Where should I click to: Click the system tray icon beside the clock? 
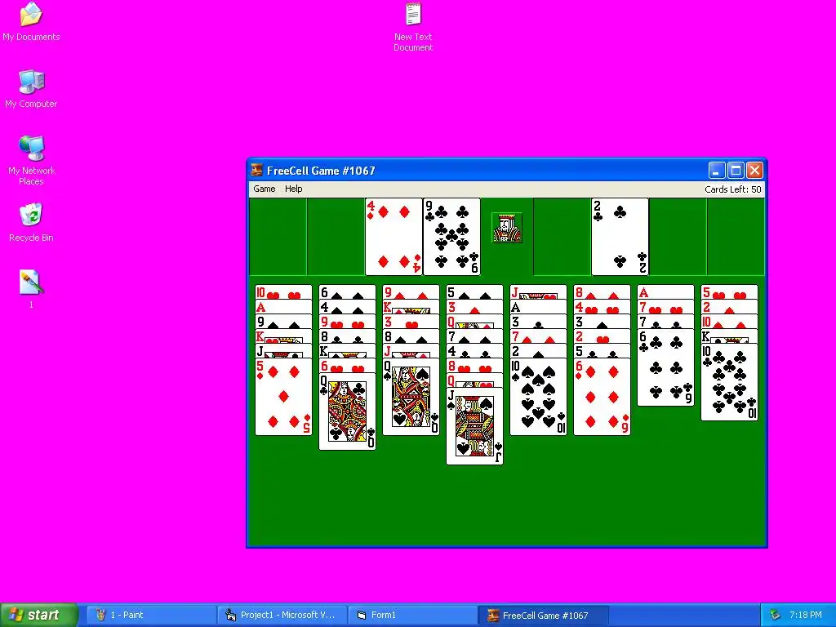tap(775, 615)
